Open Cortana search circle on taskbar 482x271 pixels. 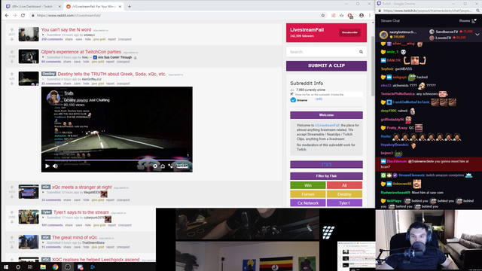tap(18, 266)
